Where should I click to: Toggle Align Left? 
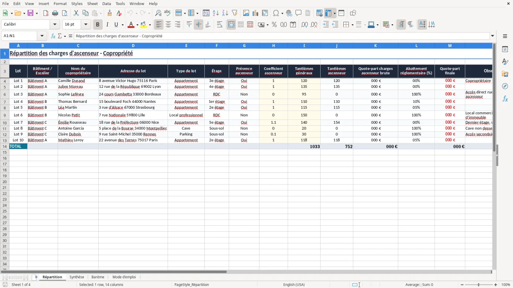point(159,25)
